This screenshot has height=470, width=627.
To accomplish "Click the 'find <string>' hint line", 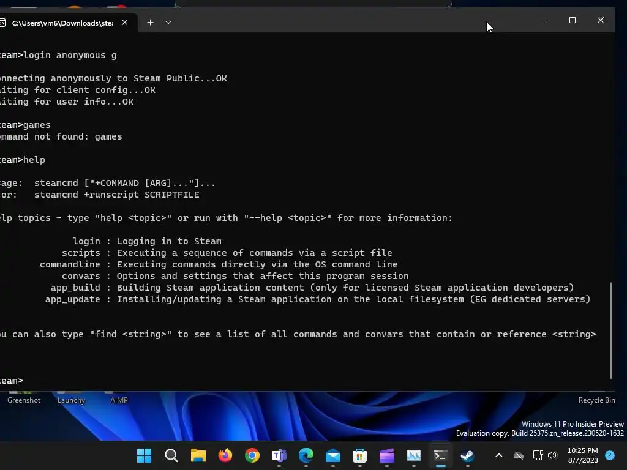I will pyautogui.click(x=298, y=334).
